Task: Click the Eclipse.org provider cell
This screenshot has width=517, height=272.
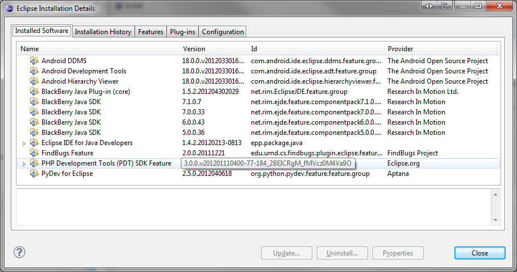Action: 404,163
